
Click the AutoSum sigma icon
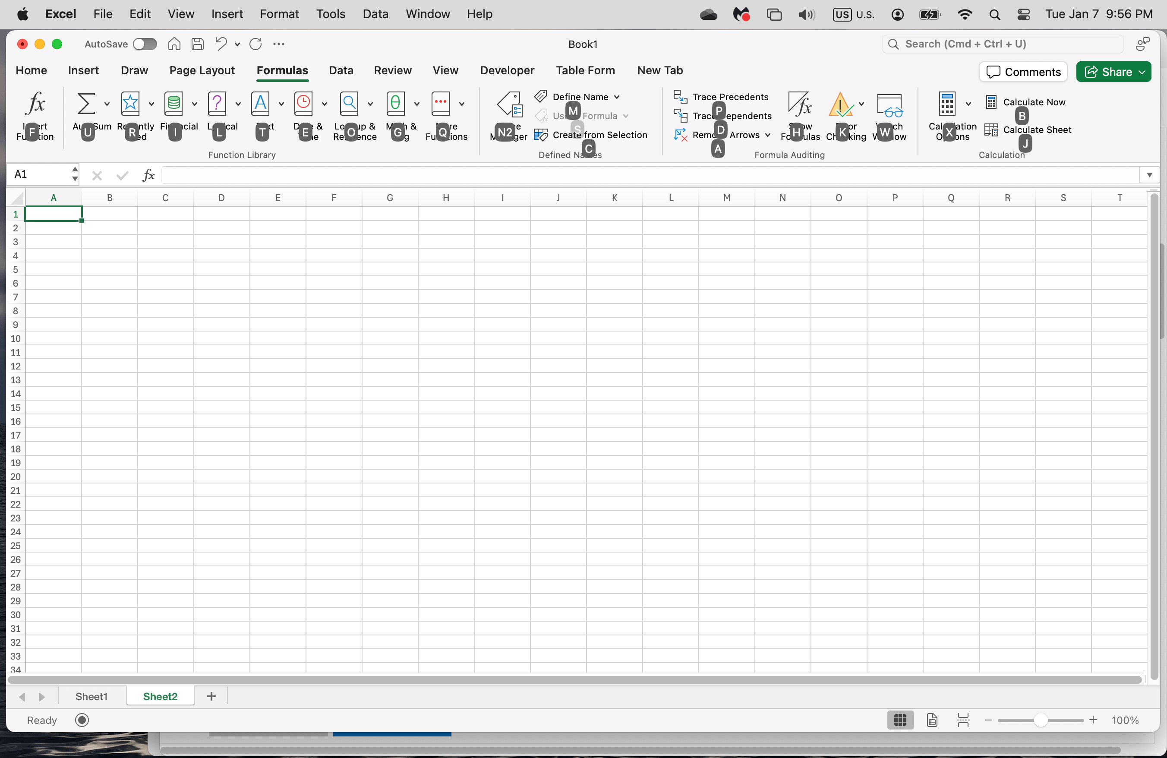(x=86, y=104)
